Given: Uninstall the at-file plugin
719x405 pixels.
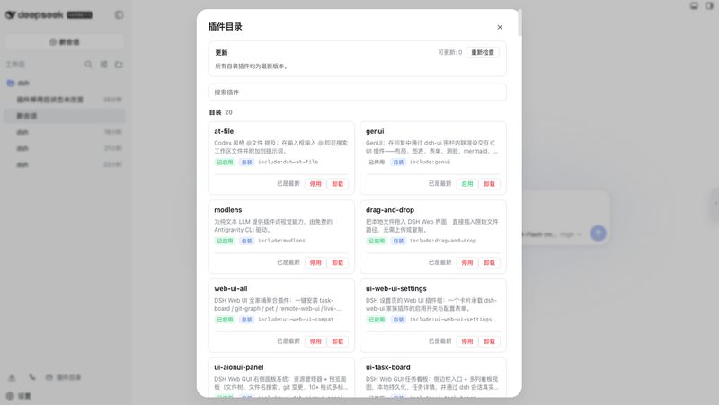Looking at the screenshot, I should pos(338,184).
